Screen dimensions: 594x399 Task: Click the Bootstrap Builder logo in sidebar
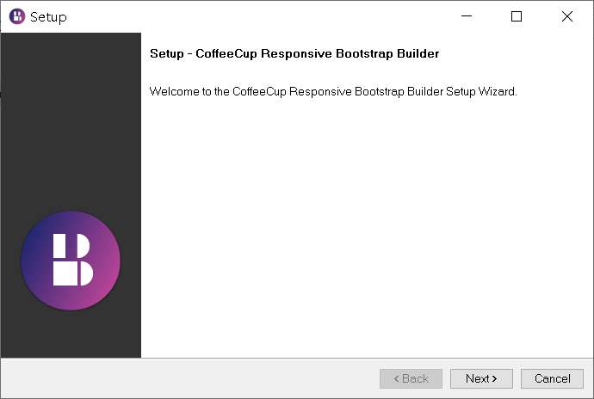point(71,261)
